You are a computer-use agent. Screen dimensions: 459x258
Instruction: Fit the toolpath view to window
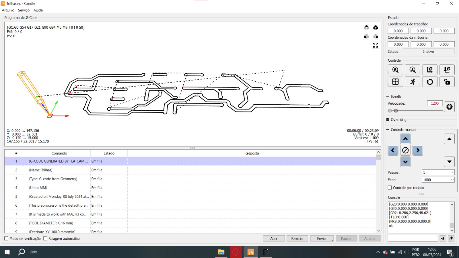tap(376, 45)
